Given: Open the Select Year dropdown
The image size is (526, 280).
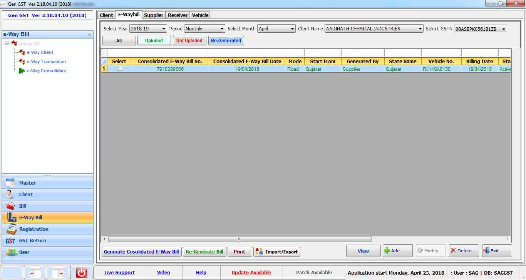Looking at the screenshot, I should (x=148, y=29).
